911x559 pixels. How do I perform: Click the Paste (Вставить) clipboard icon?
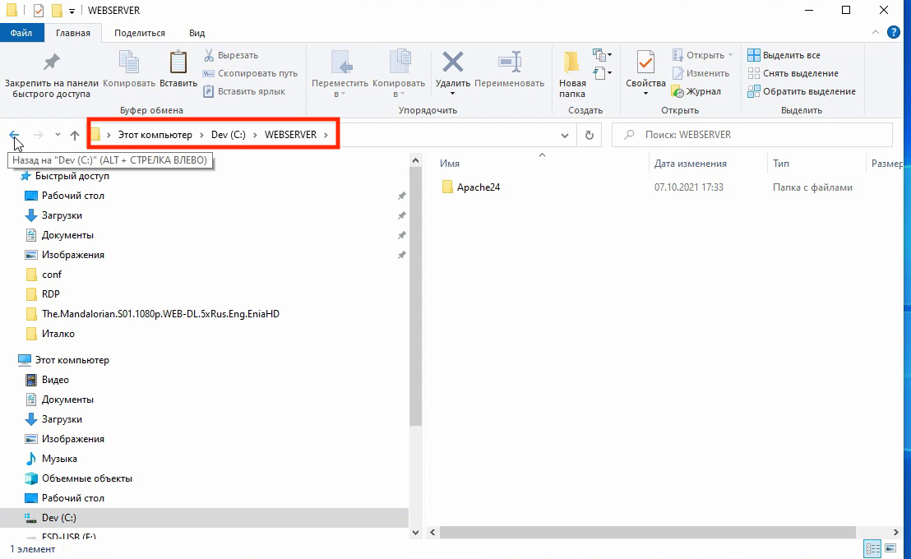coord(178,62)
